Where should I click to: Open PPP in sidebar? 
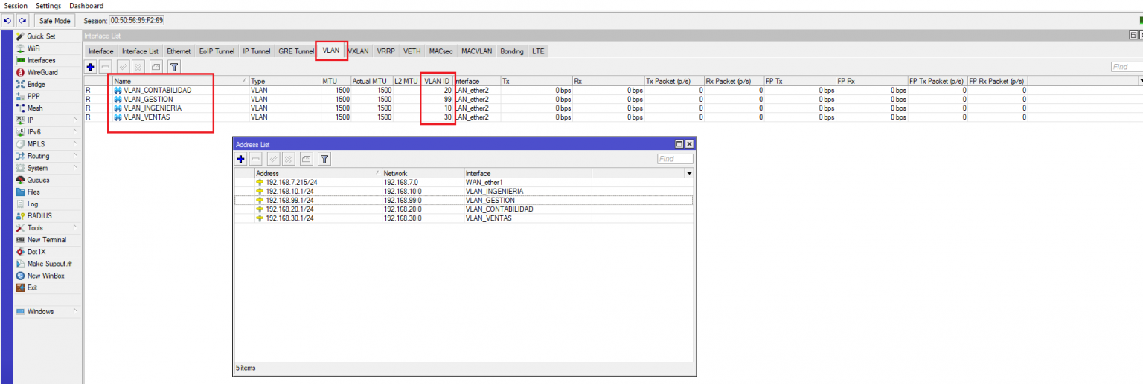coord(33,96)
